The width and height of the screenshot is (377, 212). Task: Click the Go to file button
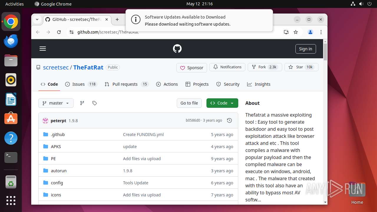click(189, 103)
